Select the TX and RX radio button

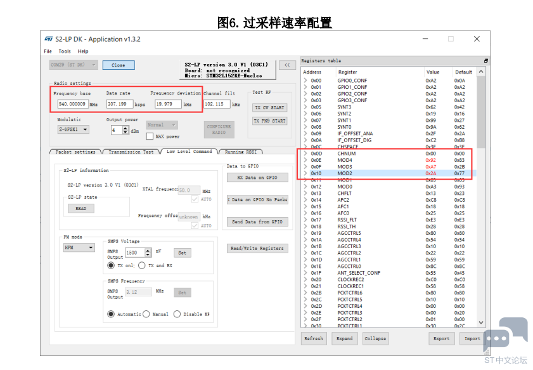(x=142, y=265)
